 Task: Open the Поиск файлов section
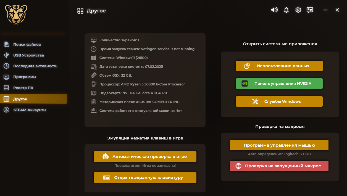coord(27,44)
